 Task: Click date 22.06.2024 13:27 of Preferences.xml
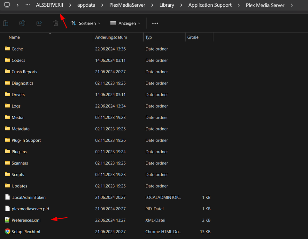click(111, 220)
